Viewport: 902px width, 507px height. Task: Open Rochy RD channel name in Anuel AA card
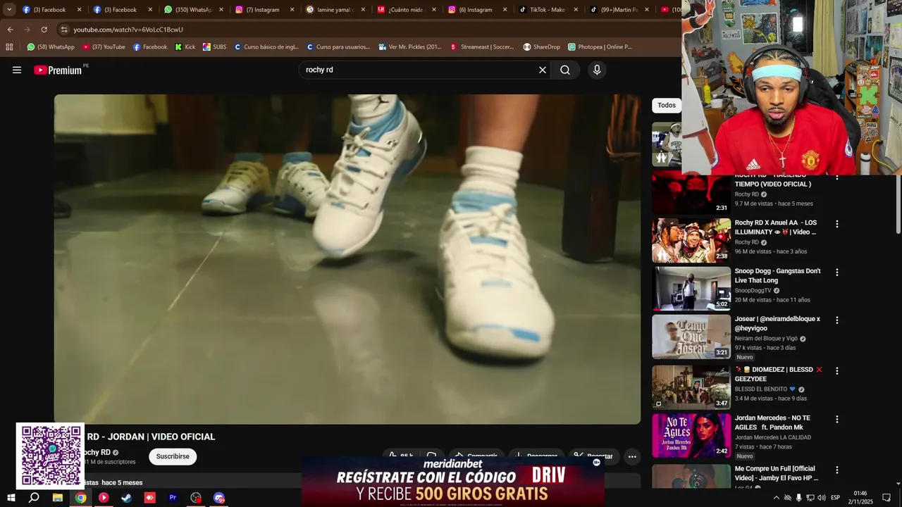point(747,242)
